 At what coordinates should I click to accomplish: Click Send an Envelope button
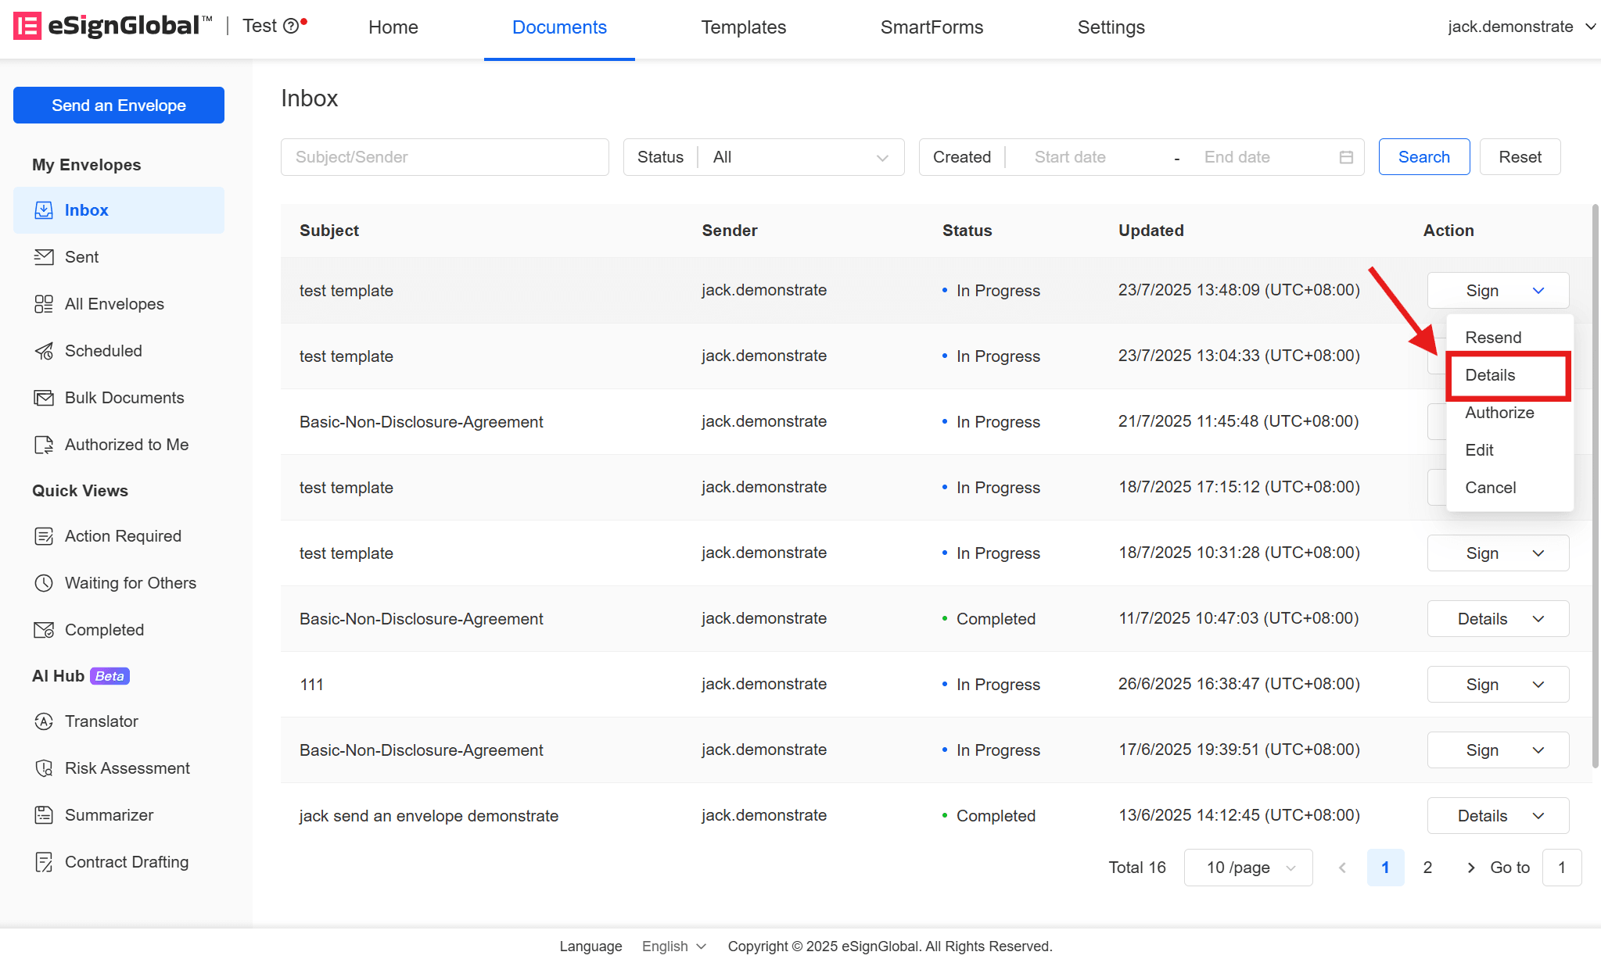(119, 105)
